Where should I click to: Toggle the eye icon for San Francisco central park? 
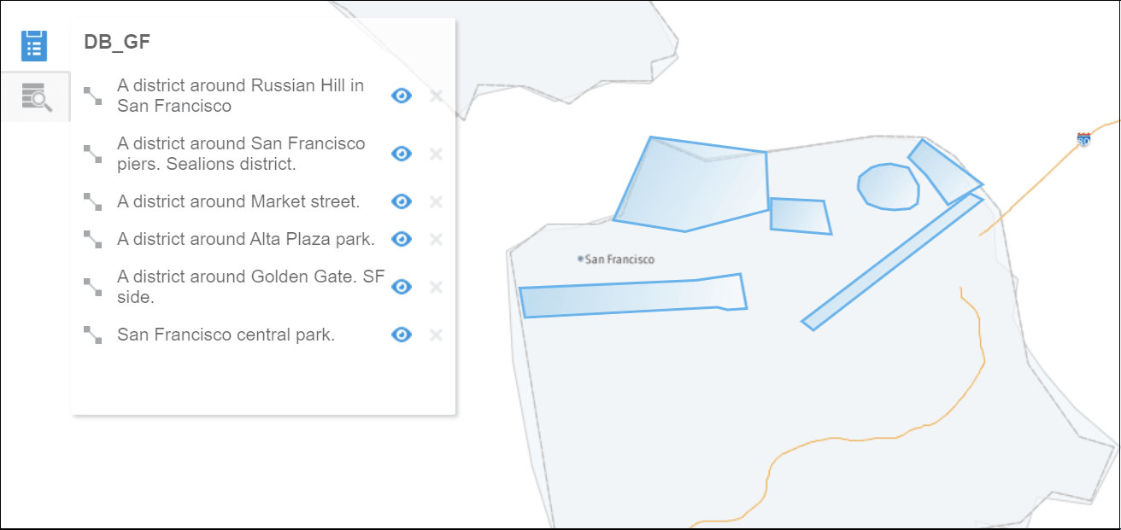(x=402, y=335)
